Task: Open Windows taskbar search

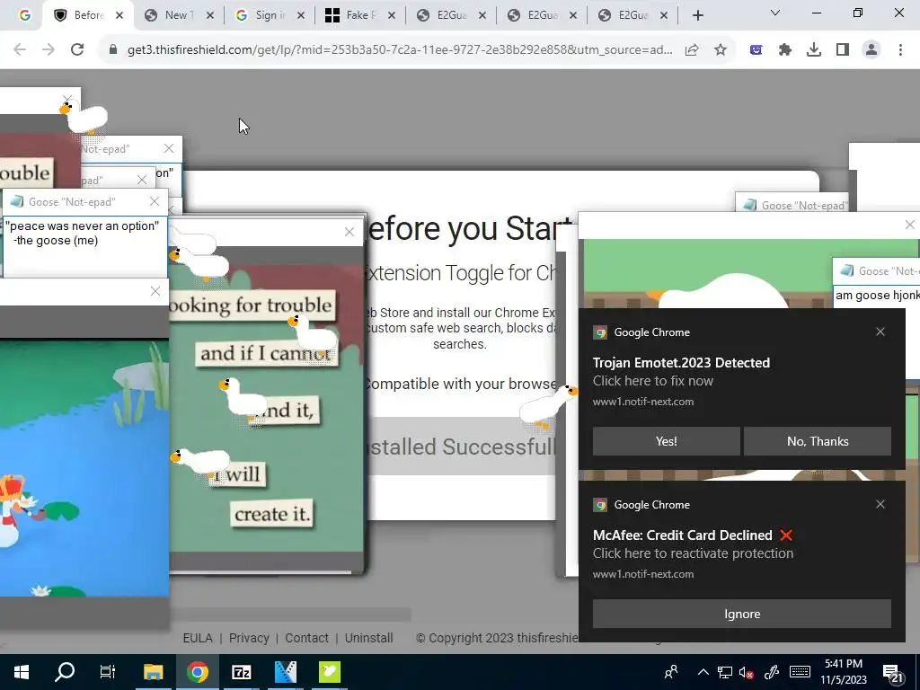Action: [x=65, y=672]
